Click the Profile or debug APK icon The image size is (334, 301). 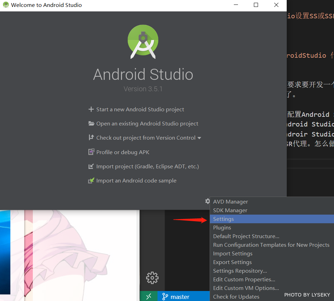click(91, 152)
